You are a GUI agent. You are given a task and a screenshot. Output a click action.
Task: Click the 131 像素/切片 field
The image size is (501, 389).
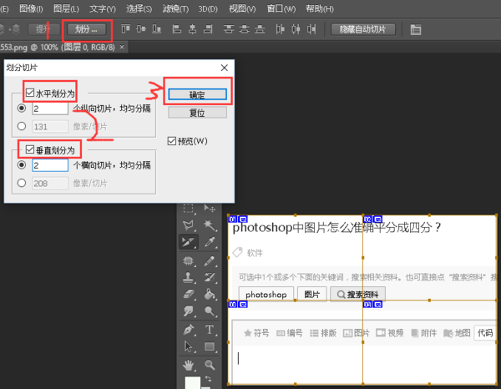(50, 127)
